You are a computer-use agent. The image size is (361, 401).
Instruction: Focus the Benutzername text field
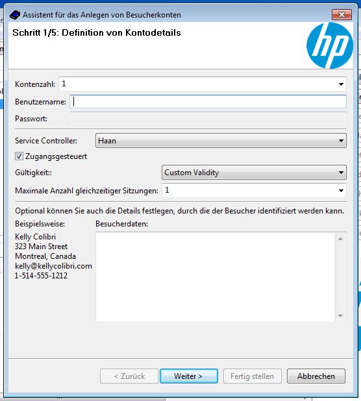(208, 101)
